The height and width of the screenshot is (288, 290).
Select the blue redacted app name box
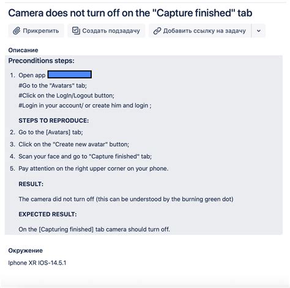(x=70, y=75)
